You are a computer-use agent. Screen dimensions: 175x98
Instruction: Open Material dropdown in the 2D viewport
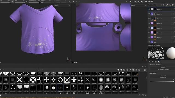click(138, 5)
